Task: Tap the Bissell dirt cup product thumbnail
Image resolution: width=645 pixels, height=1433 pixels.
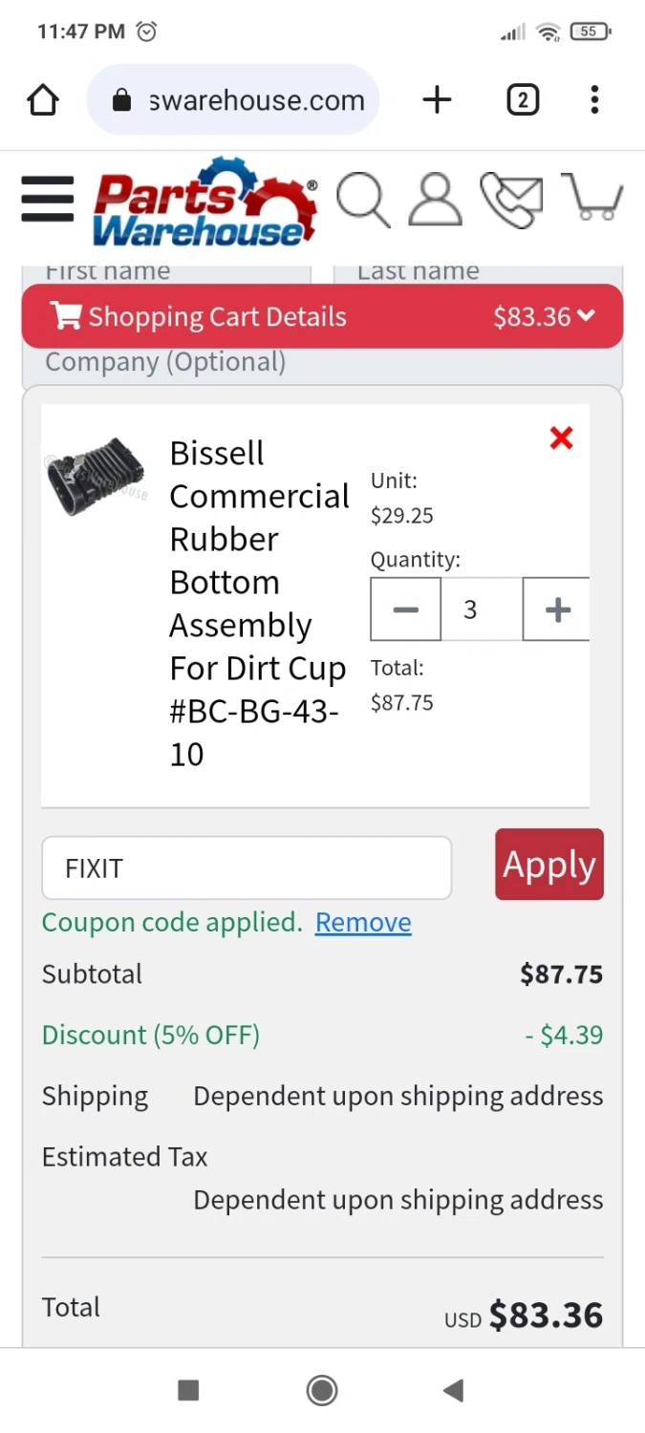Action: pos(97,477)
